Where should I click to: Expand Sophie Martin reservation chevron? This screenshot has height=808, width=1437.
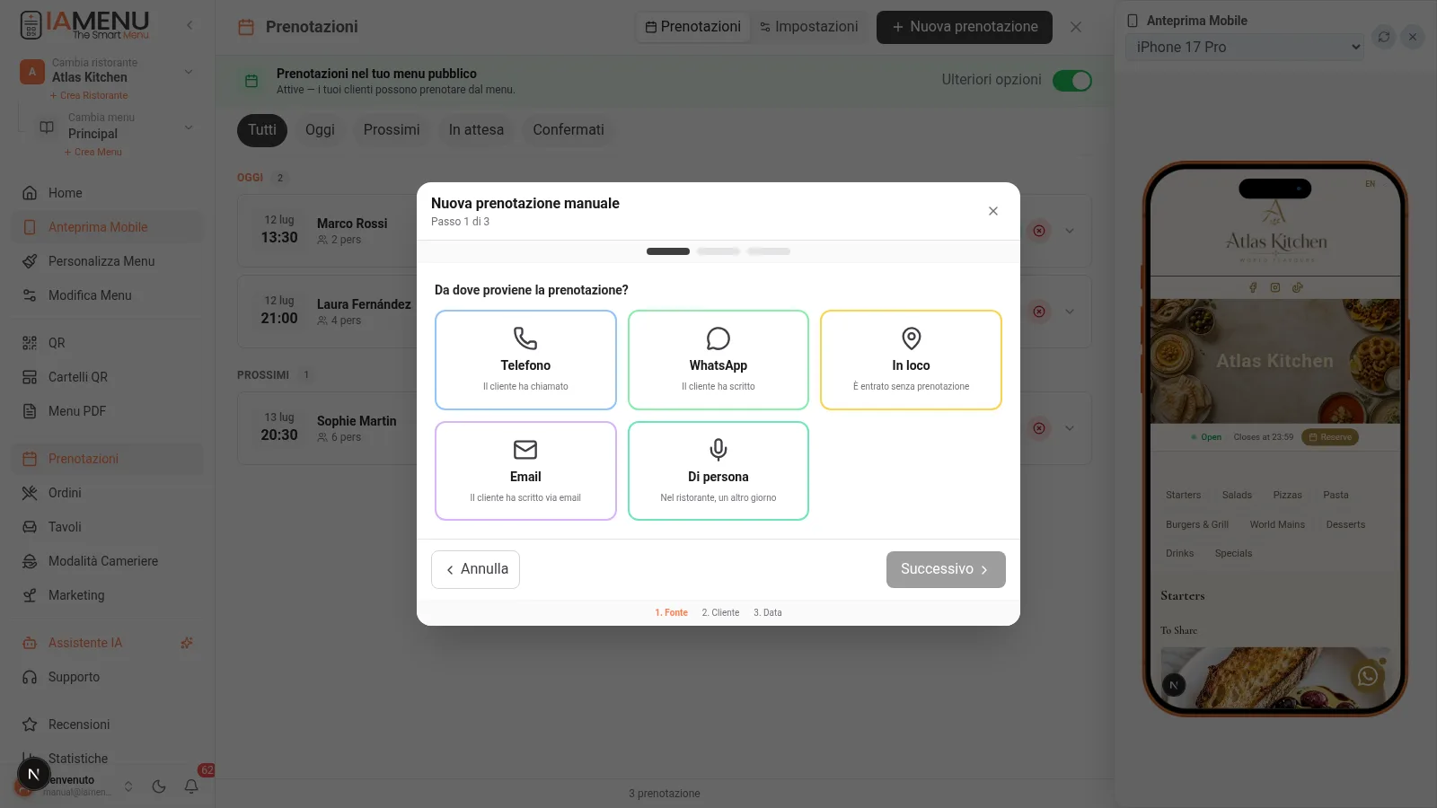pyautogui.click(x=1070, y=428)
